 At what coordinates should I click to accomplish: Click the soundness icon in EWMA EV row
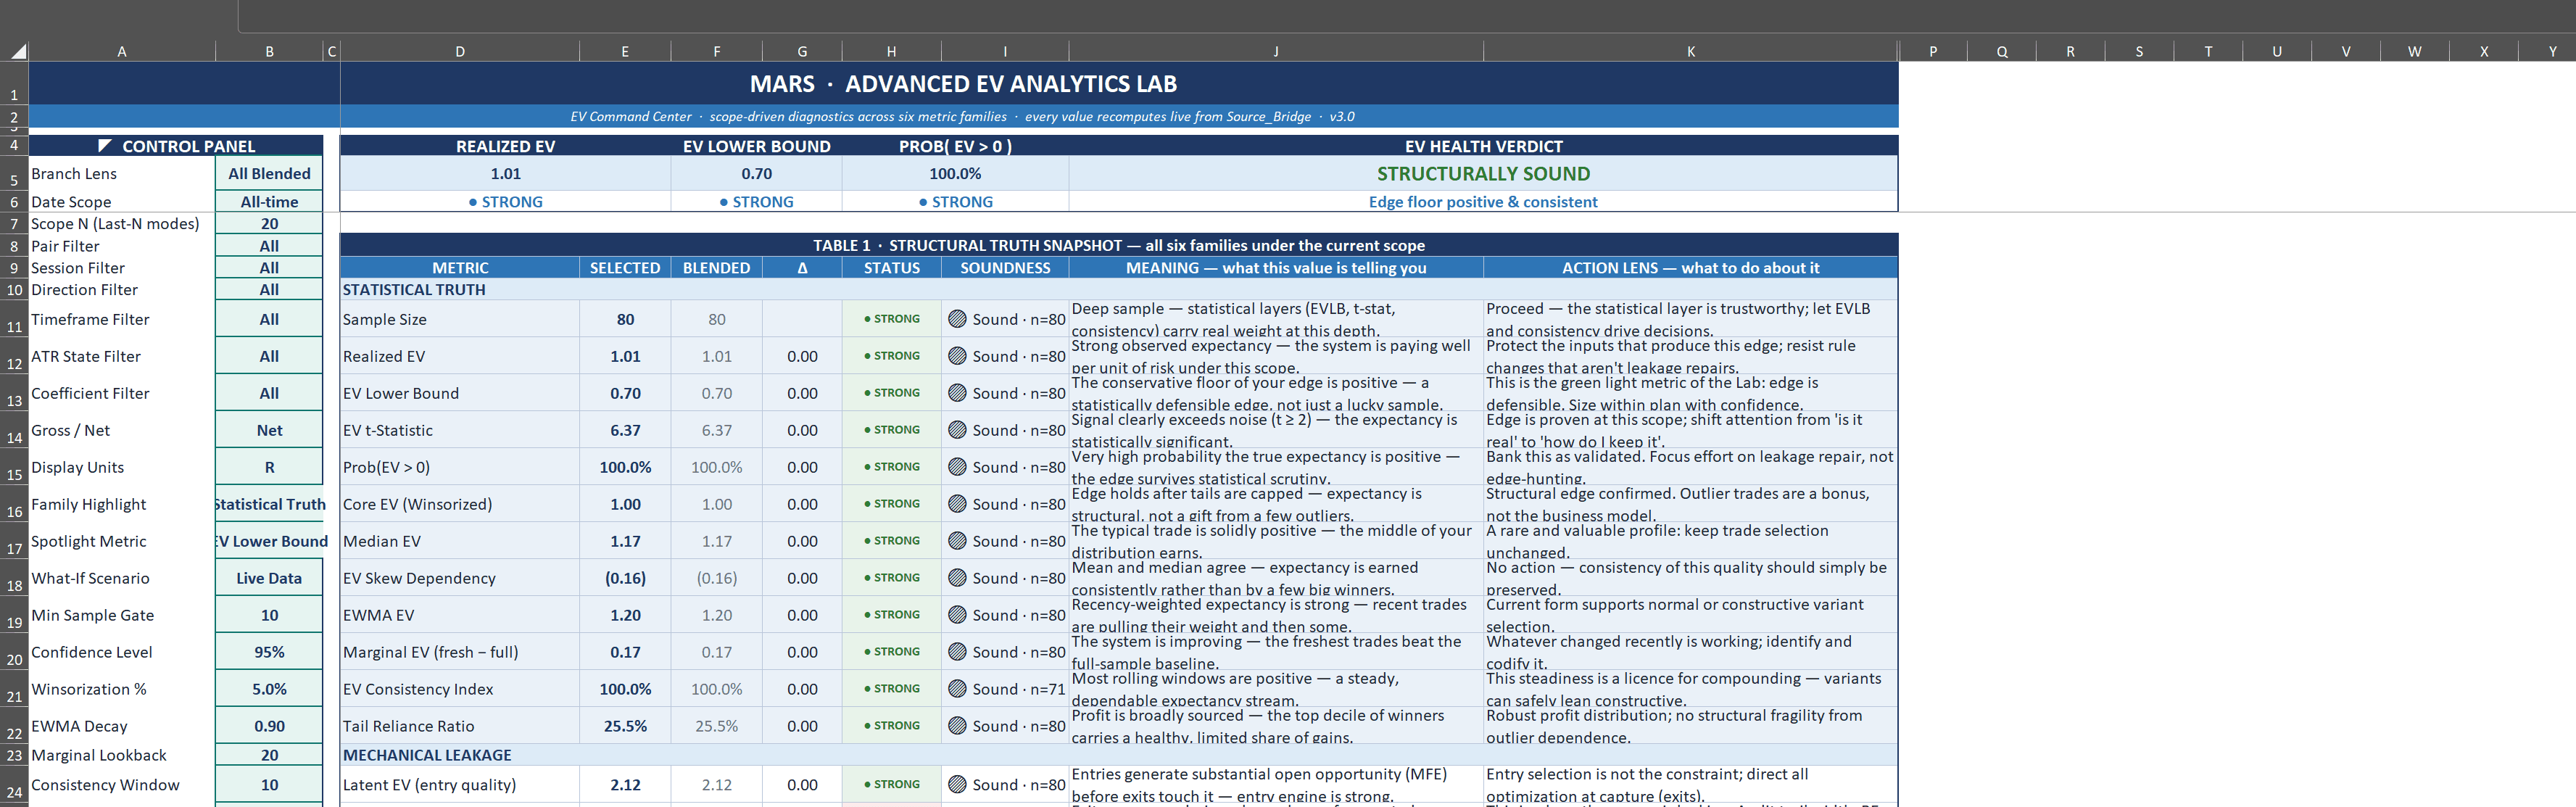click(957, 615)
